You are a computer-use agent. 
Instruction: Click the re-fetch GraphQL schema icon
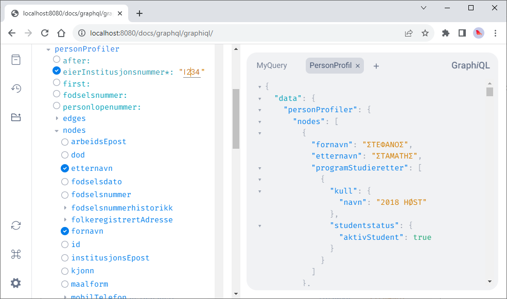(x=16, y=225)
